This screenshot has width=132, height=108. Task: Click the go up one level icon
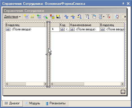[79, 17]
